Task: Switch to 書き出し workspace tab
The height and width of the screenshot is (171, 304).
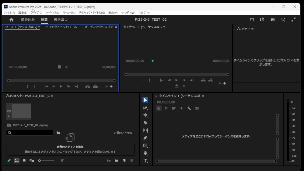Action: [x=61, y=19]
